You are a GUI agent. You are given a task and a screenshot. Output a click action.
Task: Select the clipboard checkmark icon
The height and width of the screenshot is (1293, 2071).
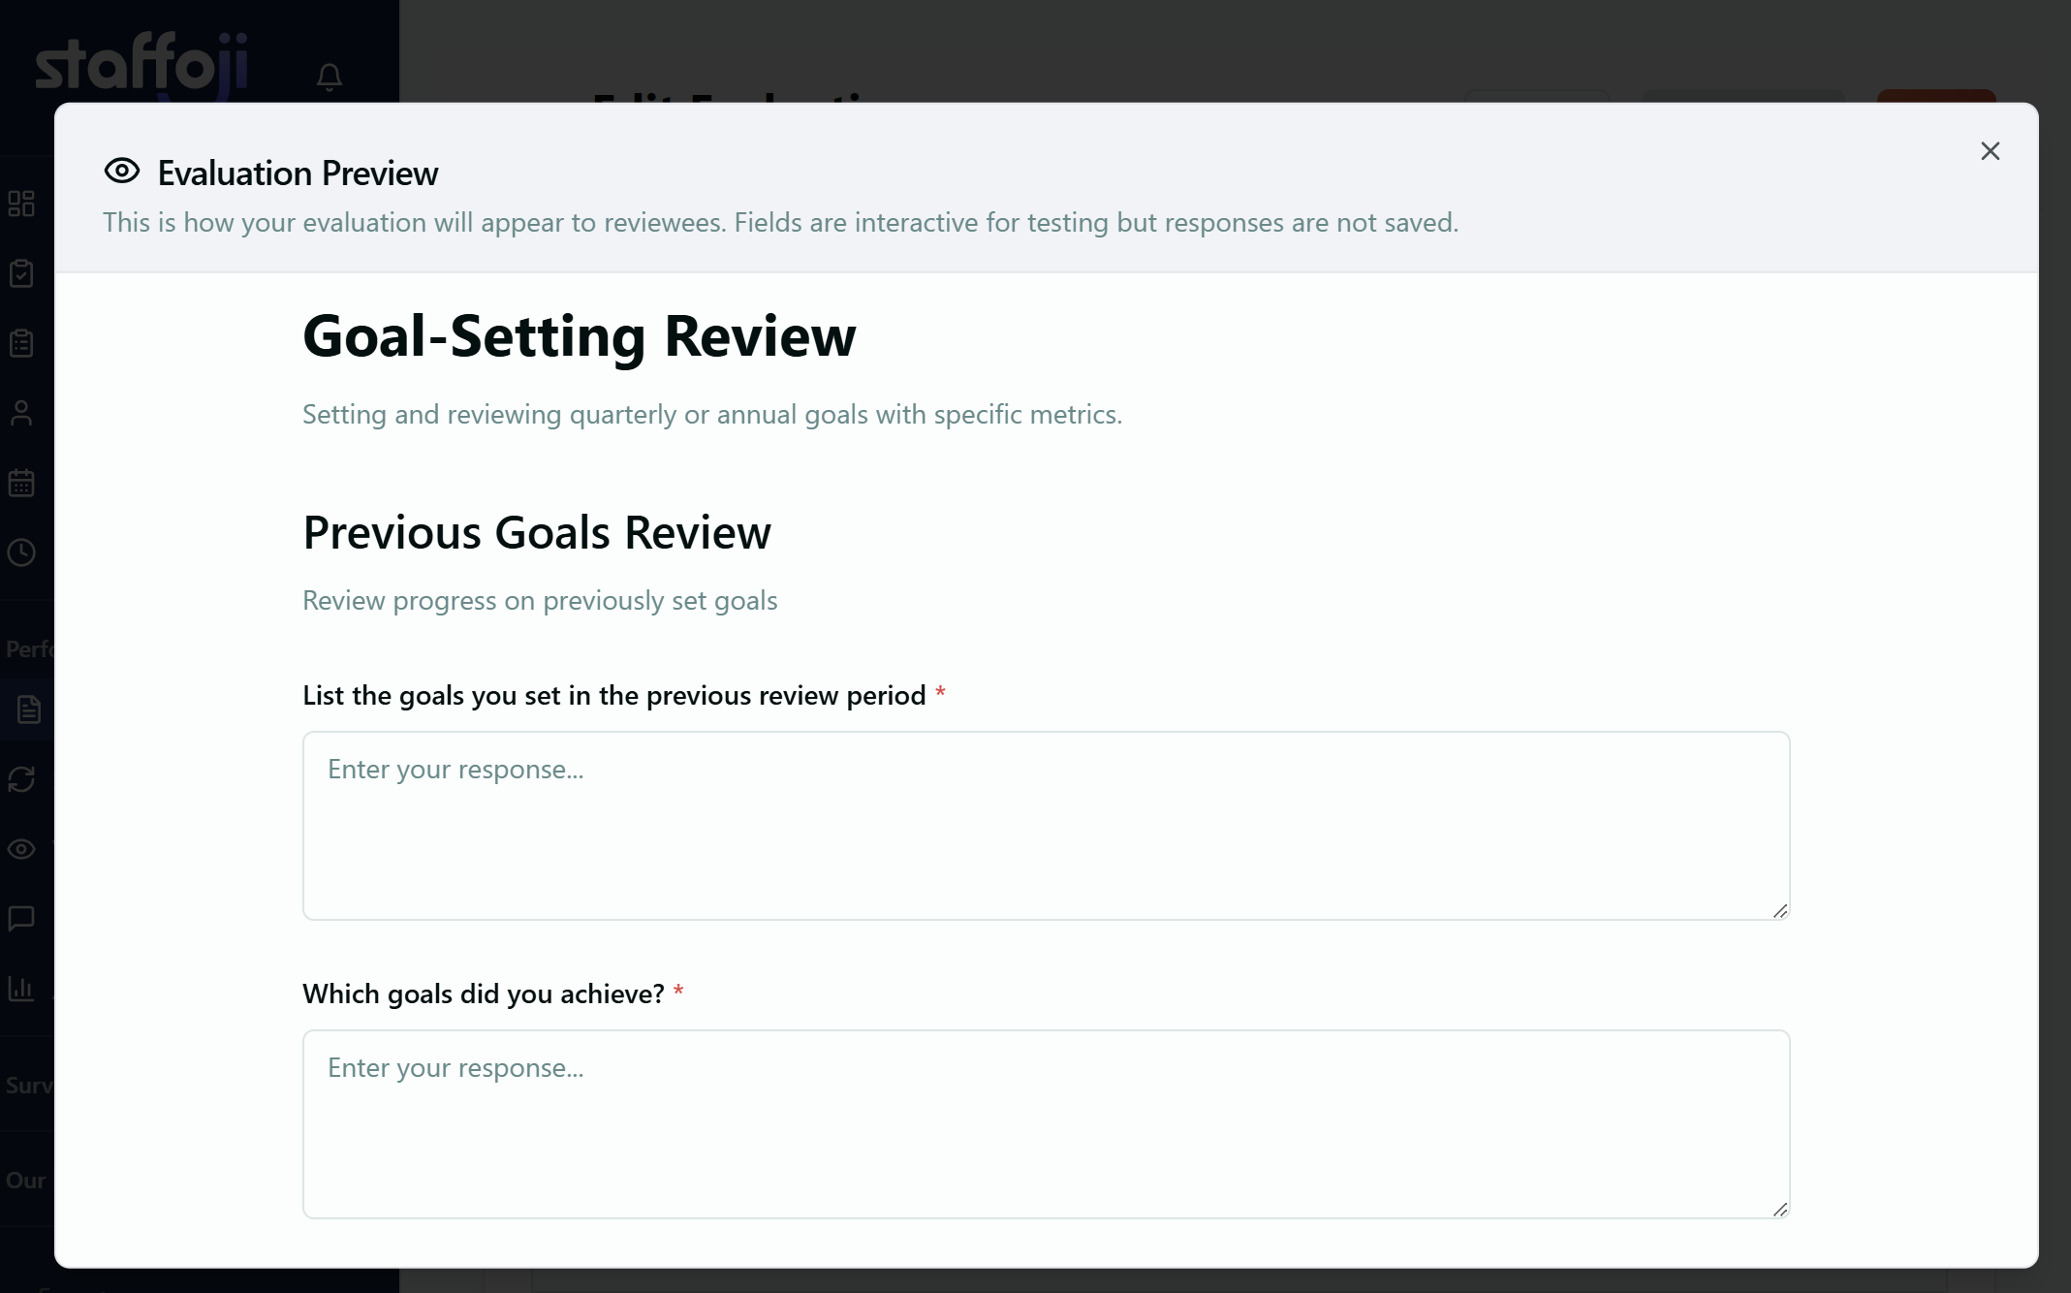pyautogui.click(x=21, y=273)
